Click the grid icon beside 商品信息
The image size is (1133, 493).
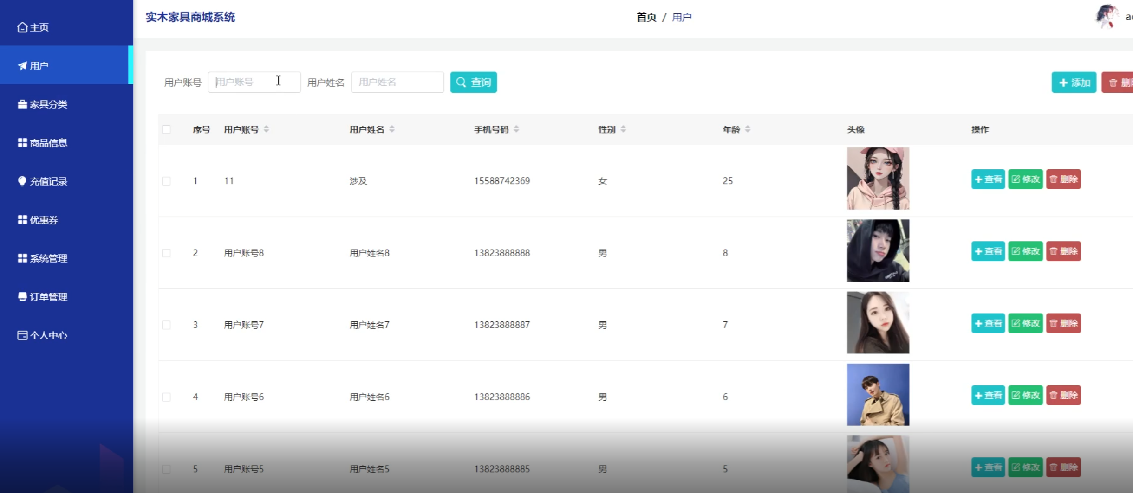pos(22,143)
